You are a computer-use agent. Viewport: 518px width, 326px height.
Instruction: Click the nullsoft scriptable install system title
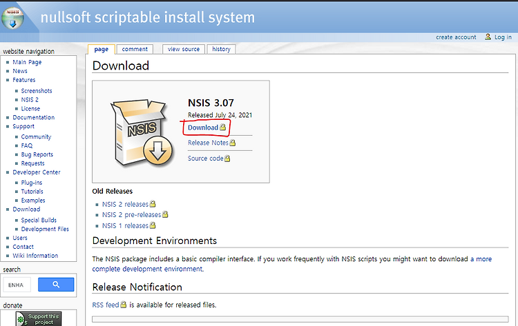148,17
